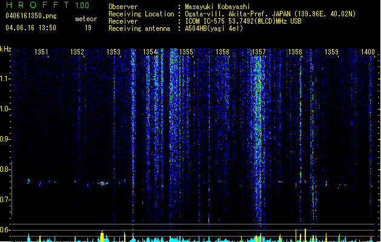Click the meteor count 19
This screenshot has width=381, height=242.
[x=88, y=28]
